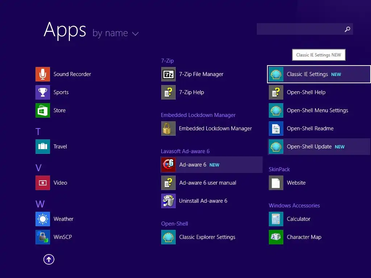Click the 'Video' app label
The image size is (371, 278).
tap(60, 183)
